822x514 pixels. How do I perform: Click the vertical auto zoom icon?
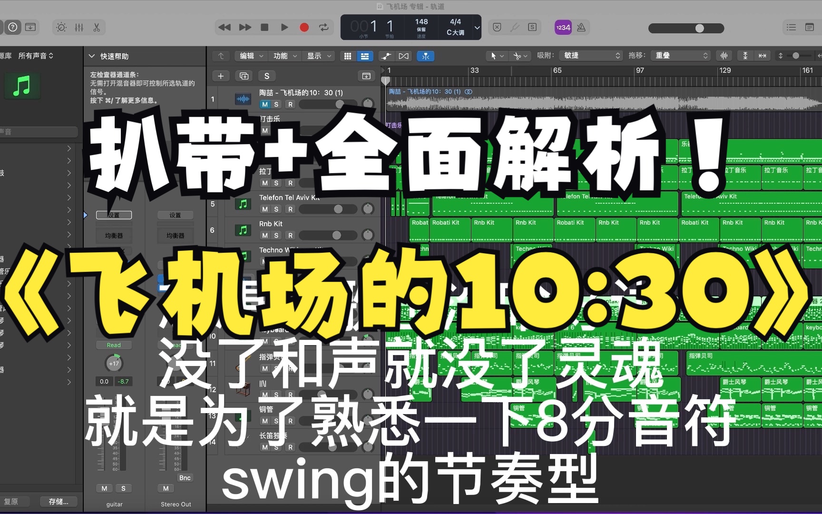coord(745,56)
